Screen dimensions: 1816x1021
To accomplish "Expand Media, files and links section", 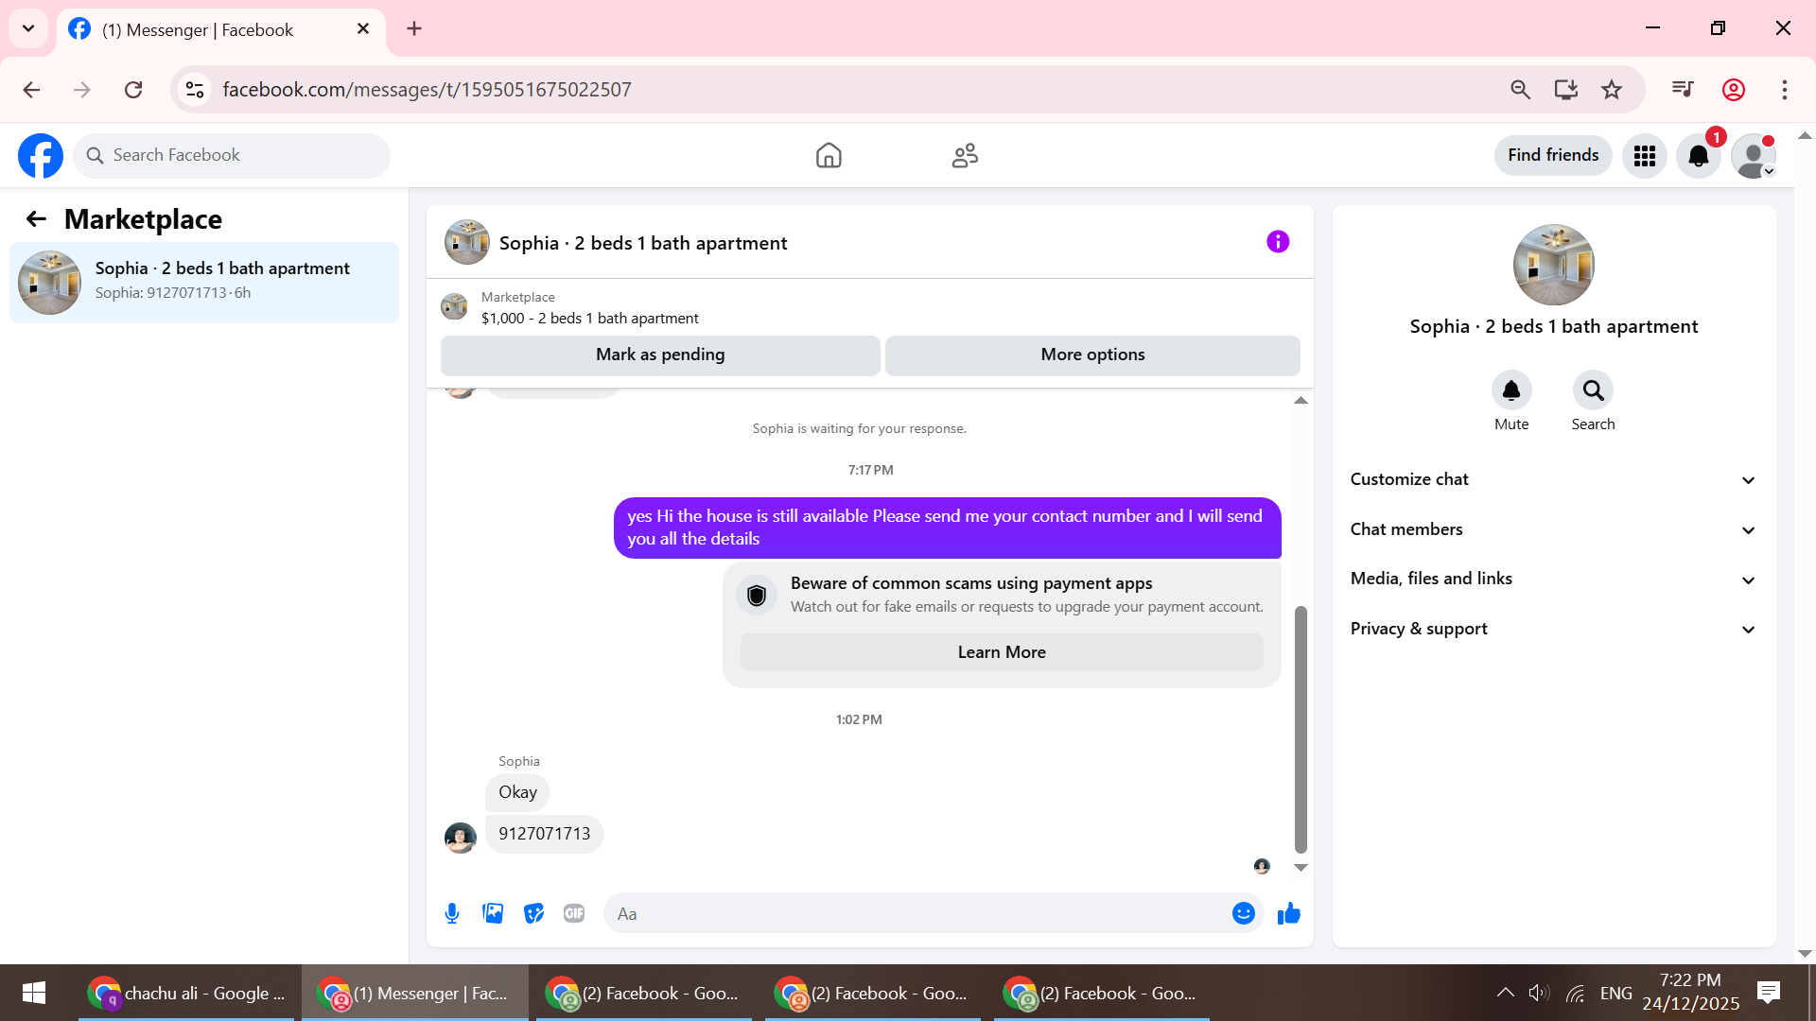I will tap(1553, 579).
